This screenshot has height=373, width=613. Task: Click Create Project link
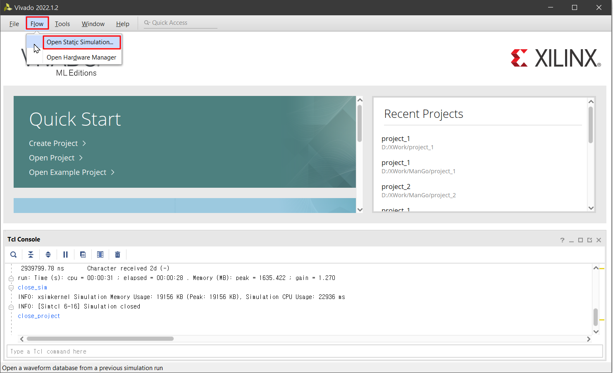coord(53,143)
